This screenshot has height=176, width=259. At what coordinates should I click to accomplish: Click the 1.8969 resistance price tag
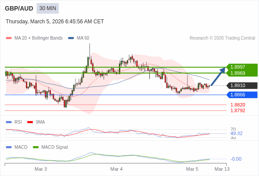pyautogui.click(x=241, y=73)
